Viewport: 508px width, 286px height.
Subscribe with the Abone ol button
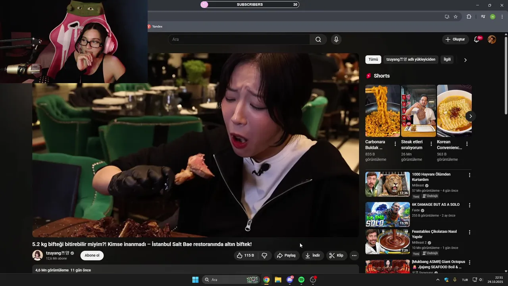[x=92, y=255]
